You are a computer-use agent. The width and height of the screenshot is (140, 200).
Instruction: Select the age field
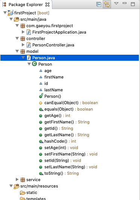pos(48,71)
